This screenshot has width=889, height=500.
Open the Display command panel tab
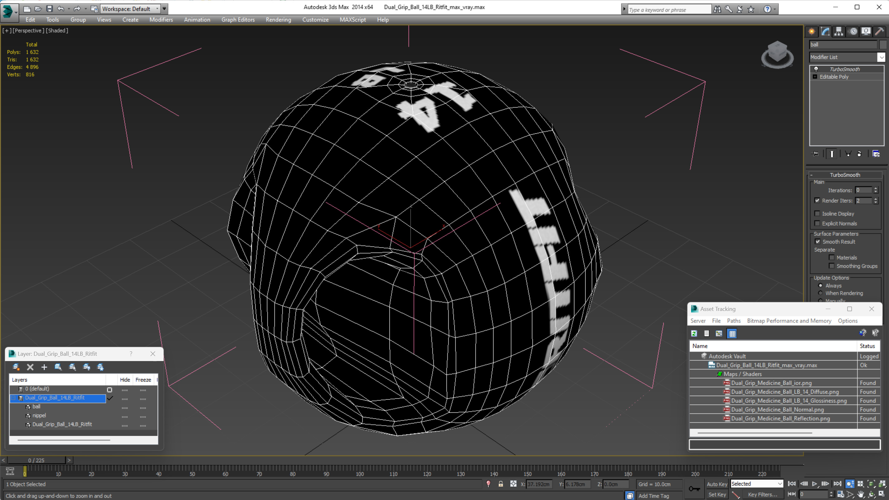(x=866, y=32)
